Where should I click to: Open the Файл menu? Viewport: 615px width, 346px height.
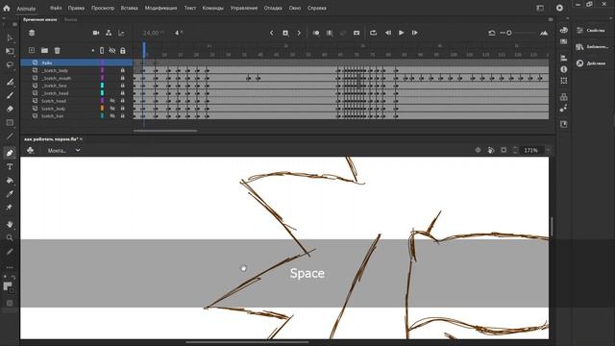(56, 8)
